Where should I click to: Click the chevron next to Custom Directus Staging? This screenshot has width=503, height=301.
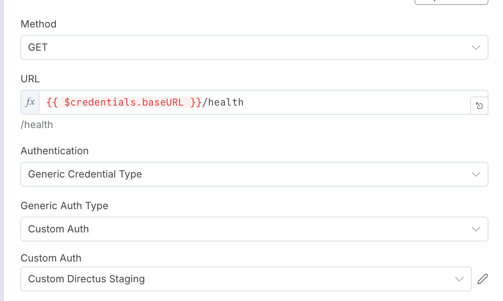[x=459, y=279]
